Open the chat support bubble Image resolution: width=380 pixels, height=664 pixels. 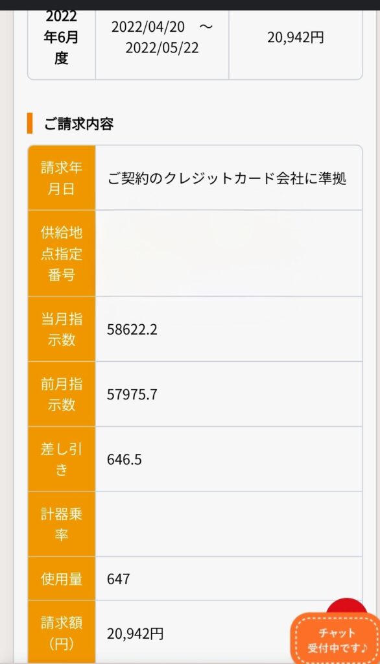[335, 639]
